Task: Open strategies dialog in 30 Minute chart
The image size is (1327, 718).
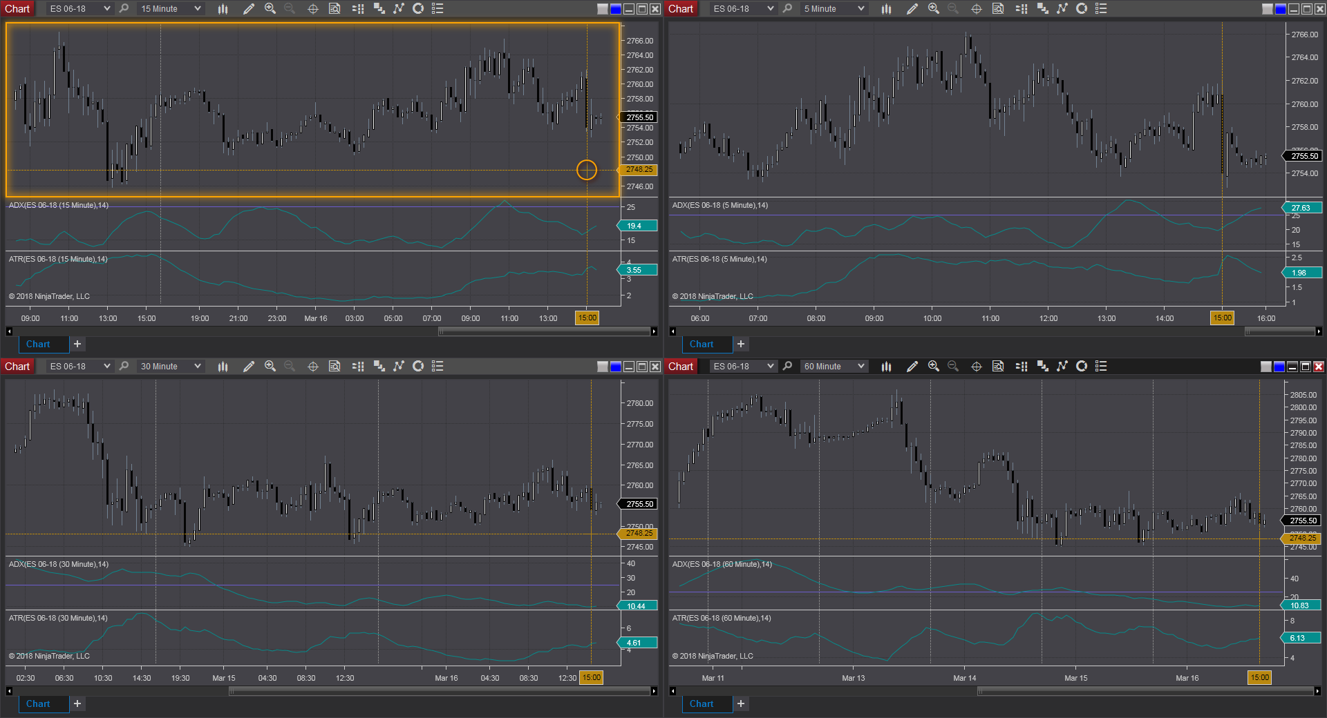Action: [x=418, y=367]
